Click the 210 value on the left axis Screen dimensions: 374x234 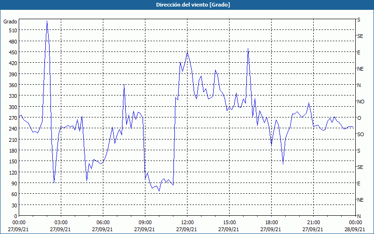click(x=13, y=139)
